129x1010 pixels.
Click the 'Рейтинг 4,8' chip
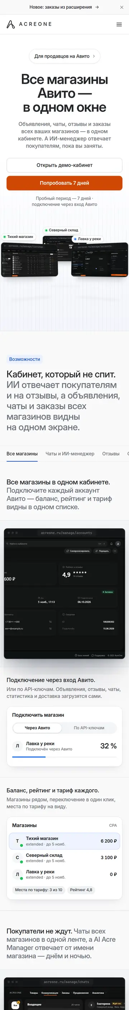tap(81, 890)
